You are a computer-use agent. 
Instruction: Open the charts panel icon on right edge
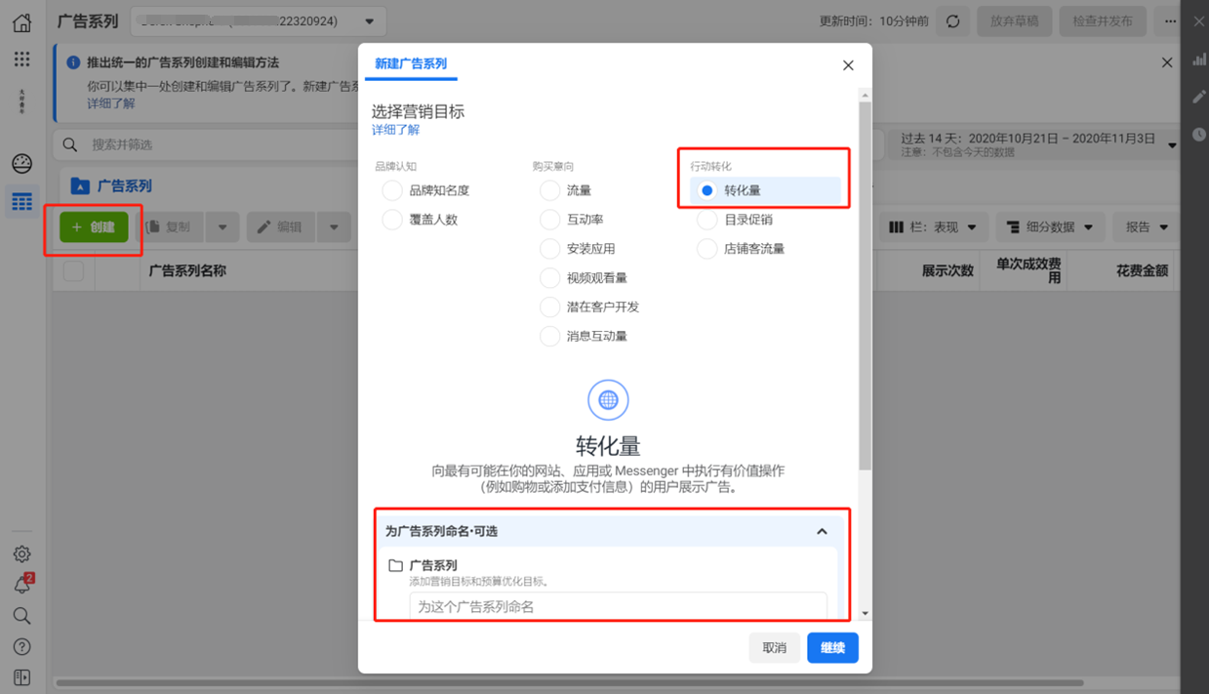coord(1200,60)
